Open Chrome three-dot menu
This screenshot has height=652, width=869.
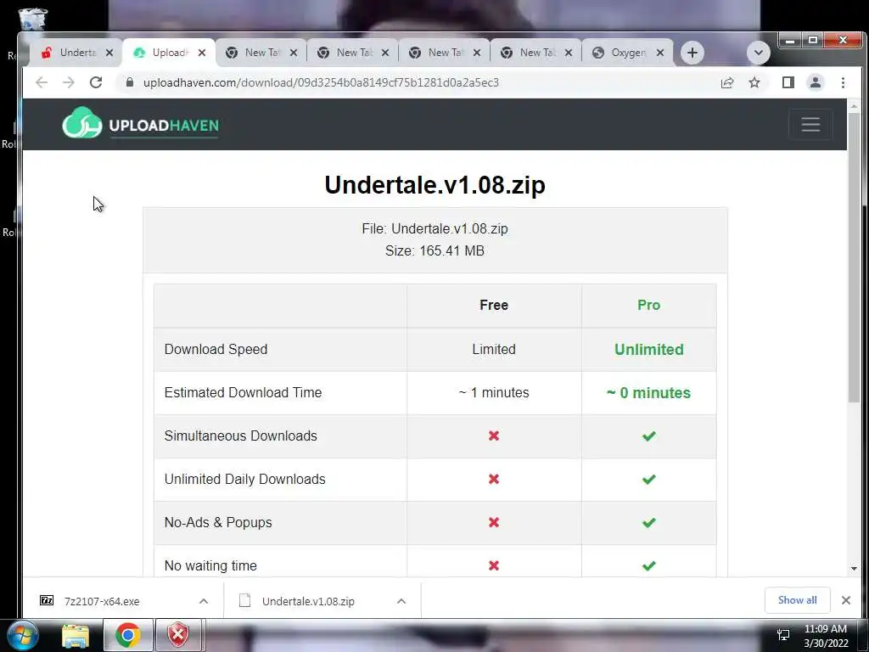[843, 82]
